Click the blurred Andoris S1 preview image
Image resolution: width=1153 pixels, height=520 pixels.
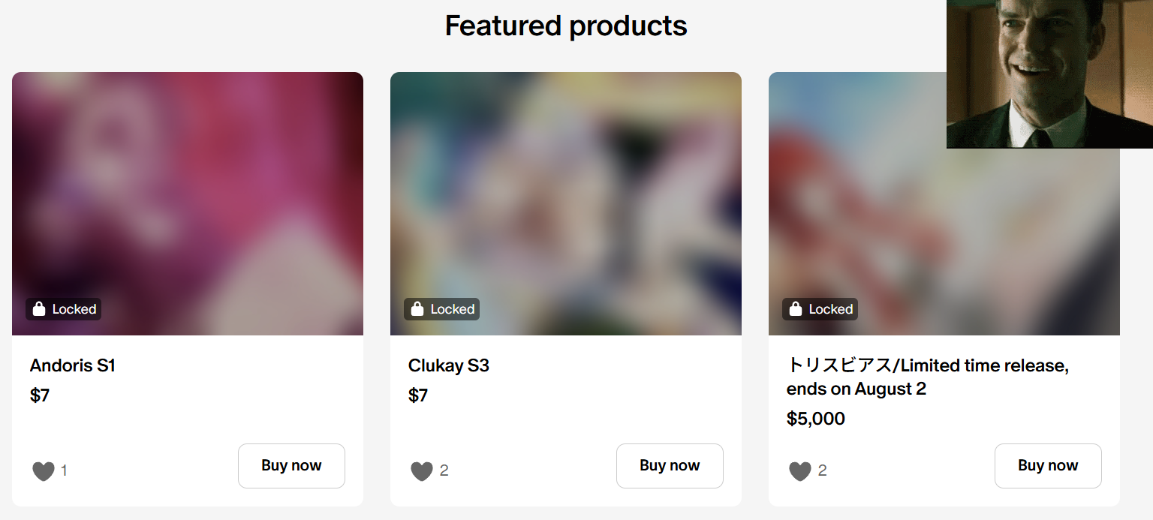188,188
